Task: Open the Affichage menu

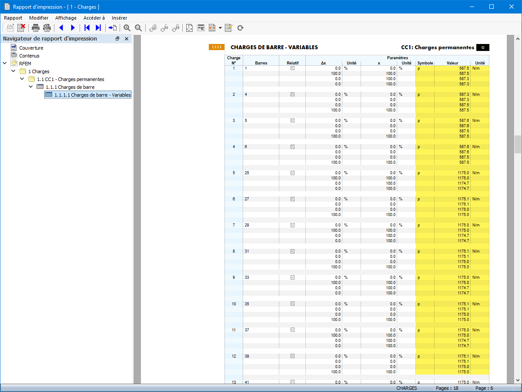Action: coord(66,18)
